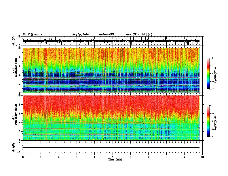Viewport: 228px width, 176px height.
Task: Click the ch.1 color bar PSD unit label
Action: tap(216, 75)
